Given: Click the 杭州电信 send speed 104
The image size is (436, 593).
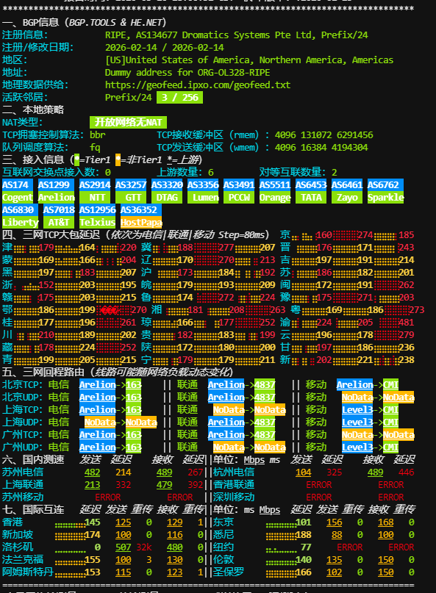Looking at the screenshot, I should coord(303,472).
